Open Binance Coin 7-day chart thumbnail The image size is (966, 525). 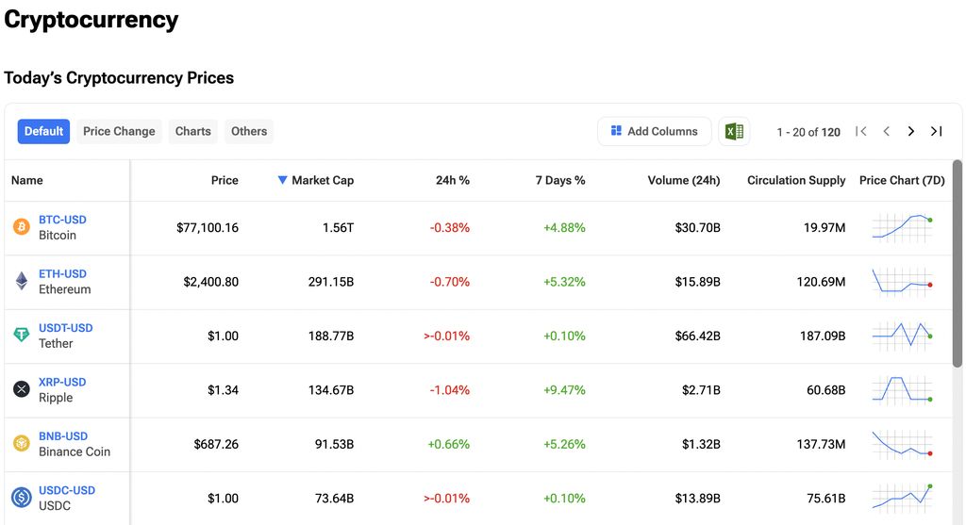tap(902, 444)
